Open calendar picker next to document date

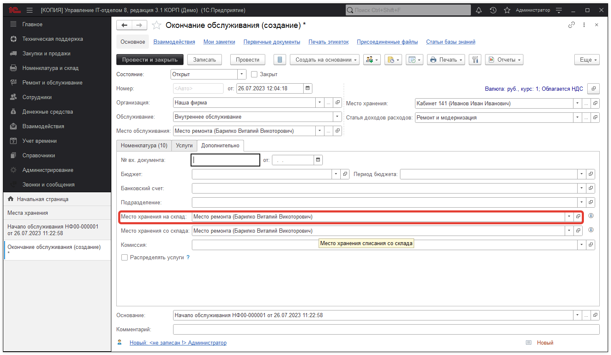pyautogui.click(x=308, y=88)
